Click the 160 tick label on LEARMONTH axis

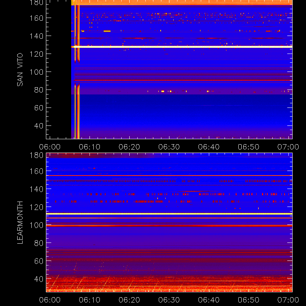36,171
